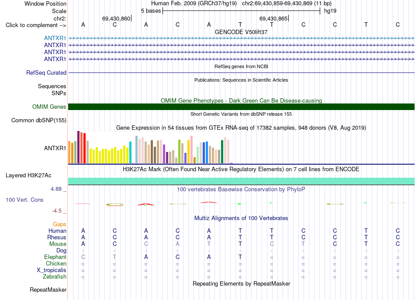This screenshot has height=300, width=415.
Task: Select the 'Human' alignment row label
Action: tap(57, 231)
